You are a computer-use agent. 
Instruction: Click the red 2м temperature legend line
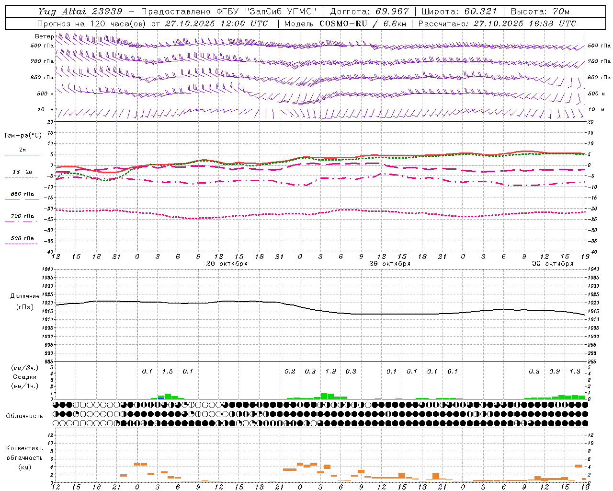pos(22,155)
